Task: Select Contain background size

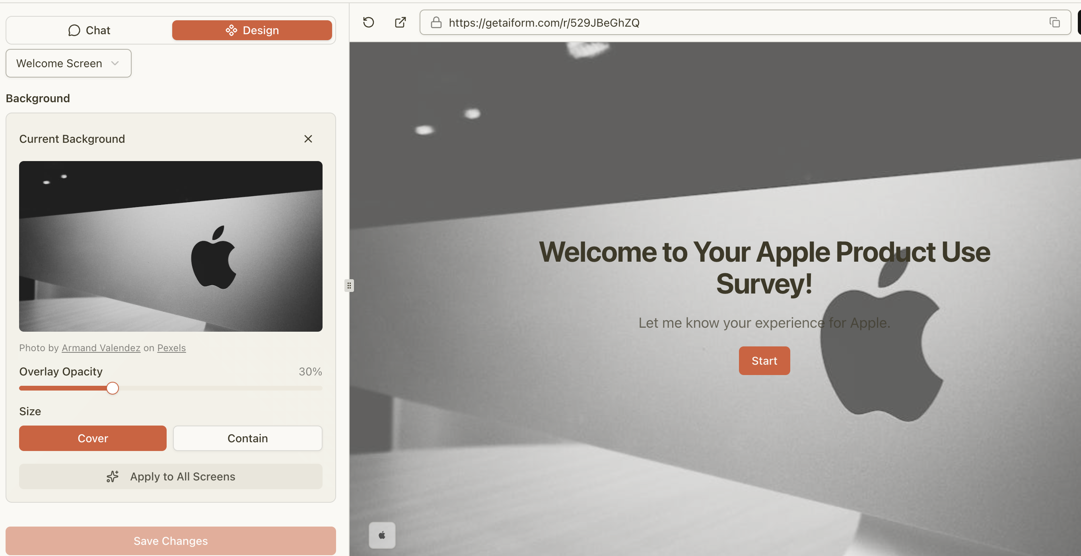Action: [x=248, y=438]
